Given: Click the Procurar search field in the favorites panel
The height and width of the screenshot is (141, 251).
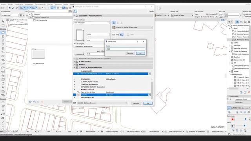Looking at the screenshot, I should point(48,11).
